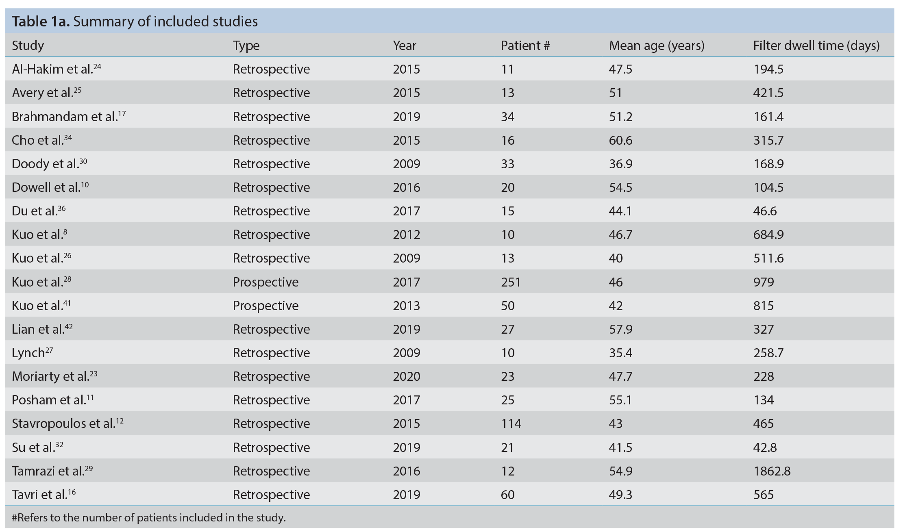
Task: Select the 'Lynch' study name
Action: (x=33, y=352)
